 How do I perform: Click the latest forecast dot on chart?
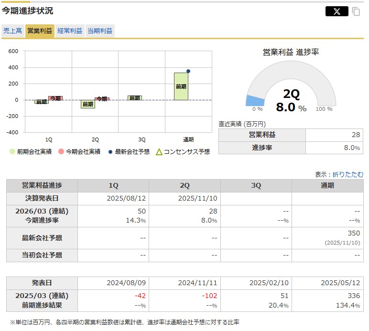188,71
